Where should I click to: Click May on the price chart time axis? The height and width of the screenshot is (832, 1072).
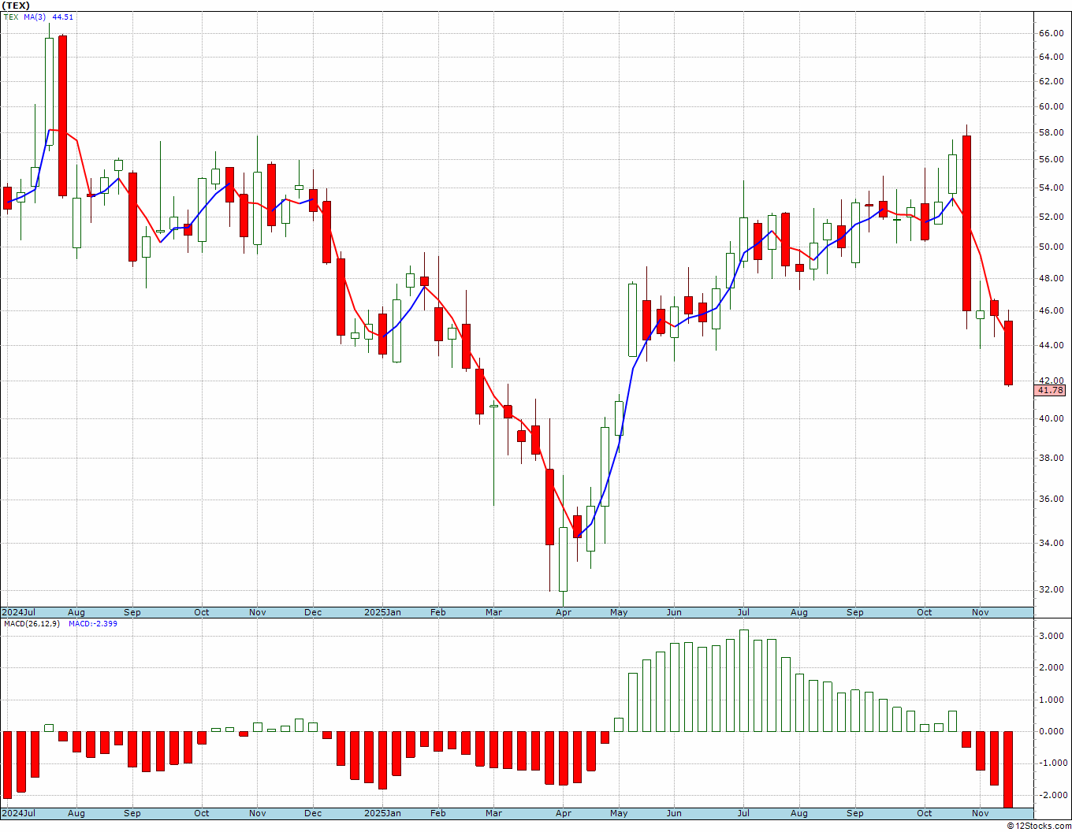click(x=619, y=612)
